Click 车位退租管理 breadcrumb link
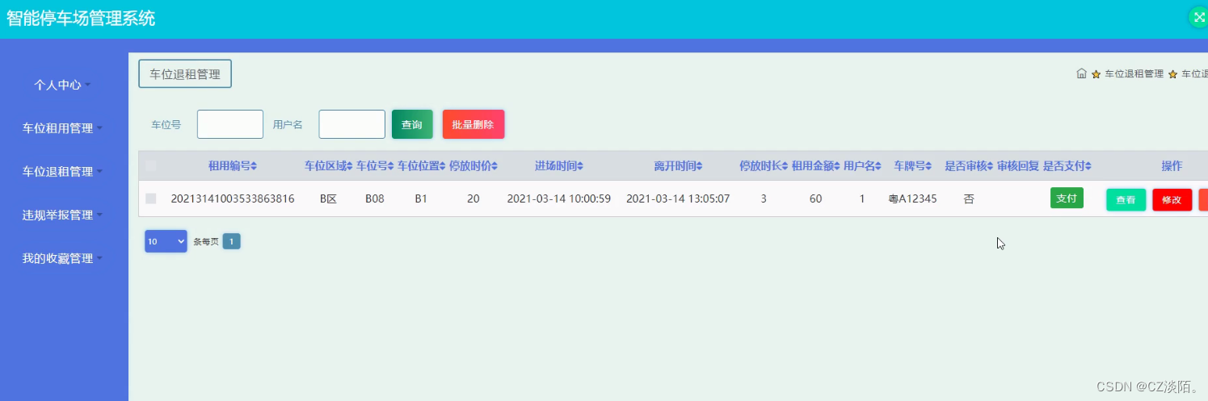This screenshot has height=401, width=1208. pyautogui.click(x=1134, y=73)
